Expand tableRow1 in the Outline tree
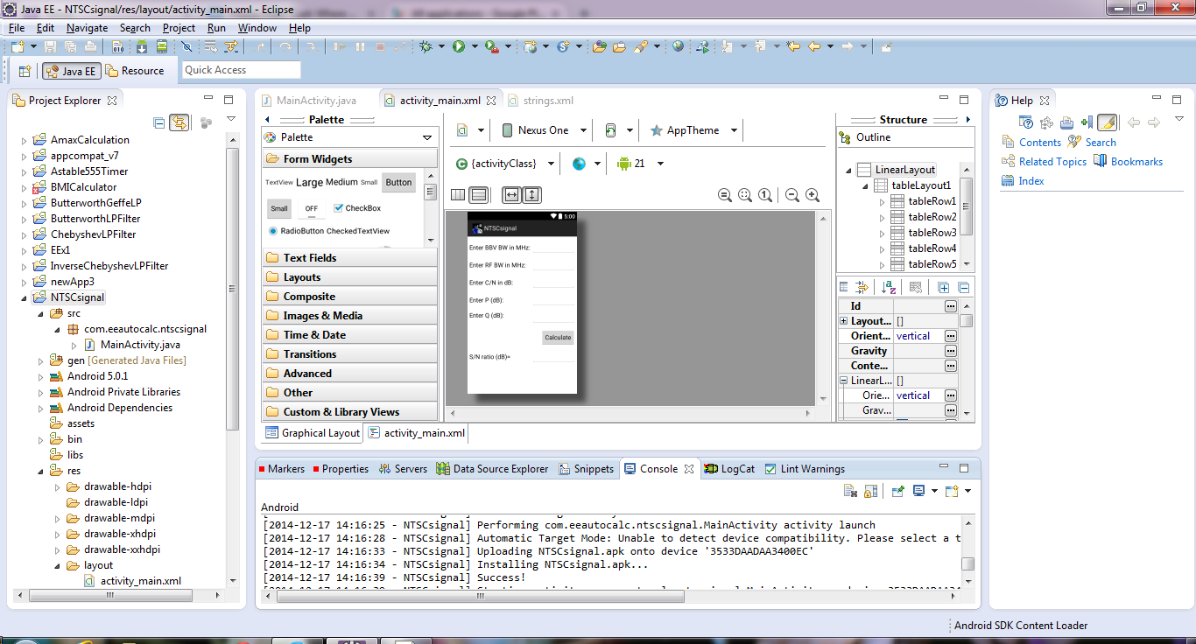Image resolution: width=1196 pixels, height=644 pixels. click(883, 201)
